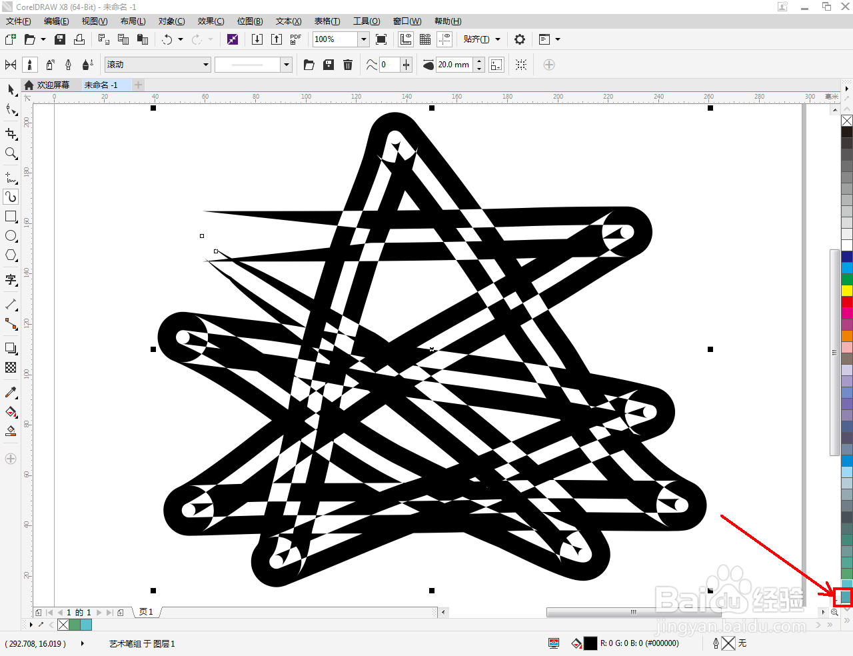Image resolution: width=853 pixels, height=656 pixels.
Task: Open quick customize plus on property bar
Action: click(x=549, y=65)
